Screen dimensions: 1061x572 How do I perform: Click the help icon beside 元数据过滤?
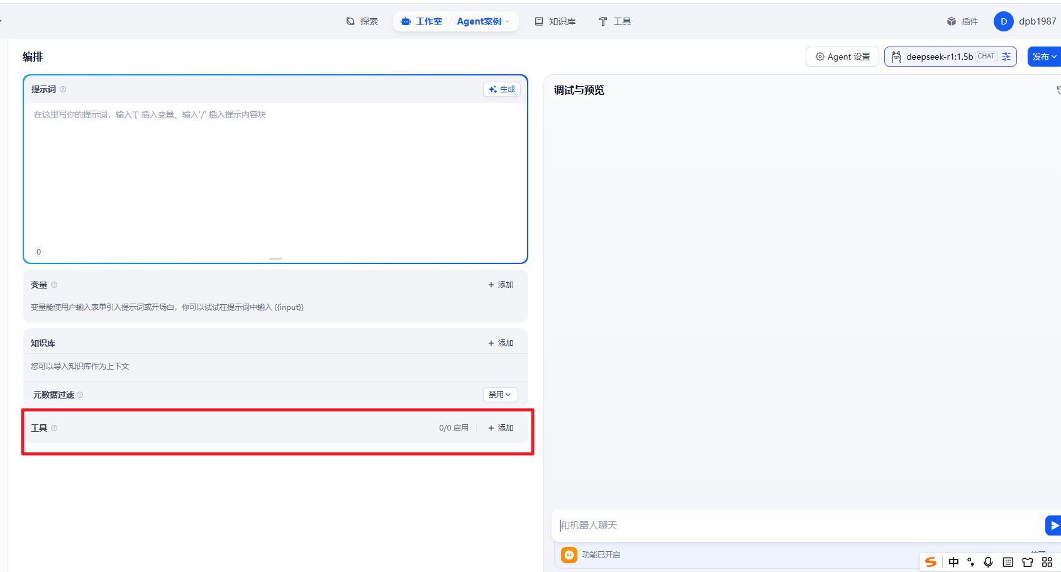pos(80,395)
